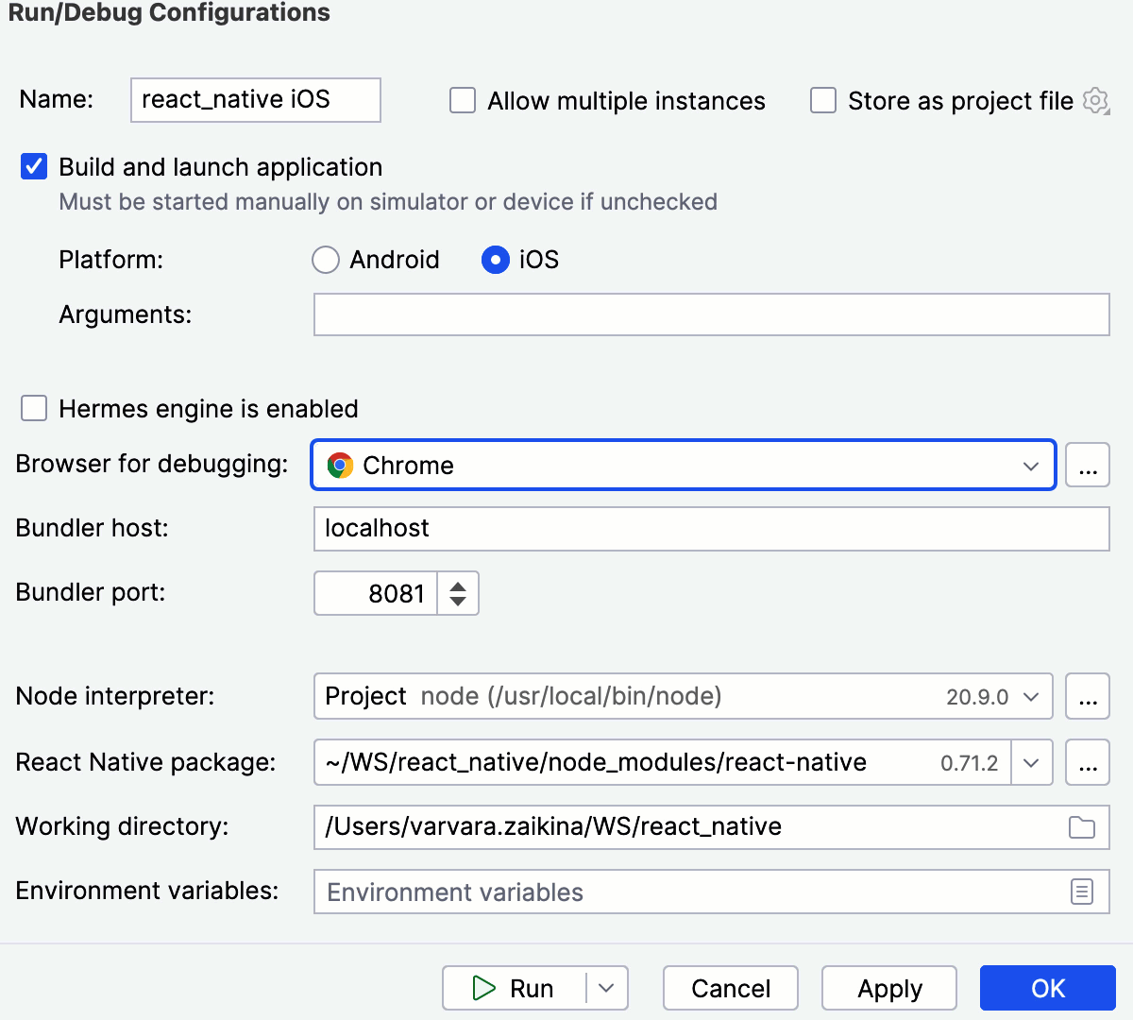Click the Apply button

(888, 988)
